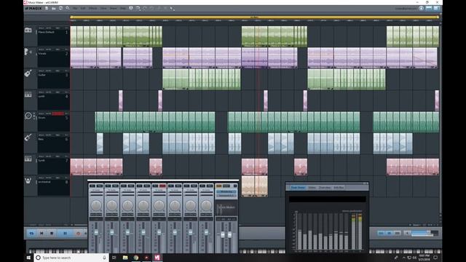Toggle the red-lit button on mixer channel 5
The height and width of the screenshot is (262, 466).
coord(162,186)
